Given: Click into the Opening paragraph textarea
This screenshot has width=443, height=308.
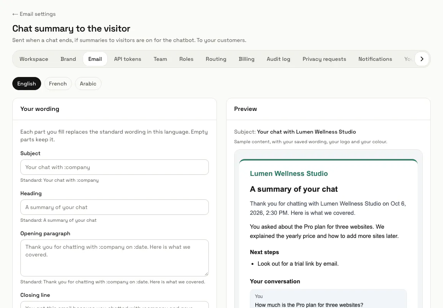Looking at the screenshot, I should coord(115,258).
